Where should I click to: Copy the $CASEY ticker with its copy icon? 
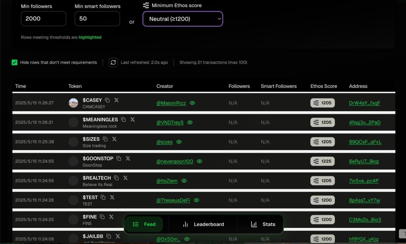point(107,100)
